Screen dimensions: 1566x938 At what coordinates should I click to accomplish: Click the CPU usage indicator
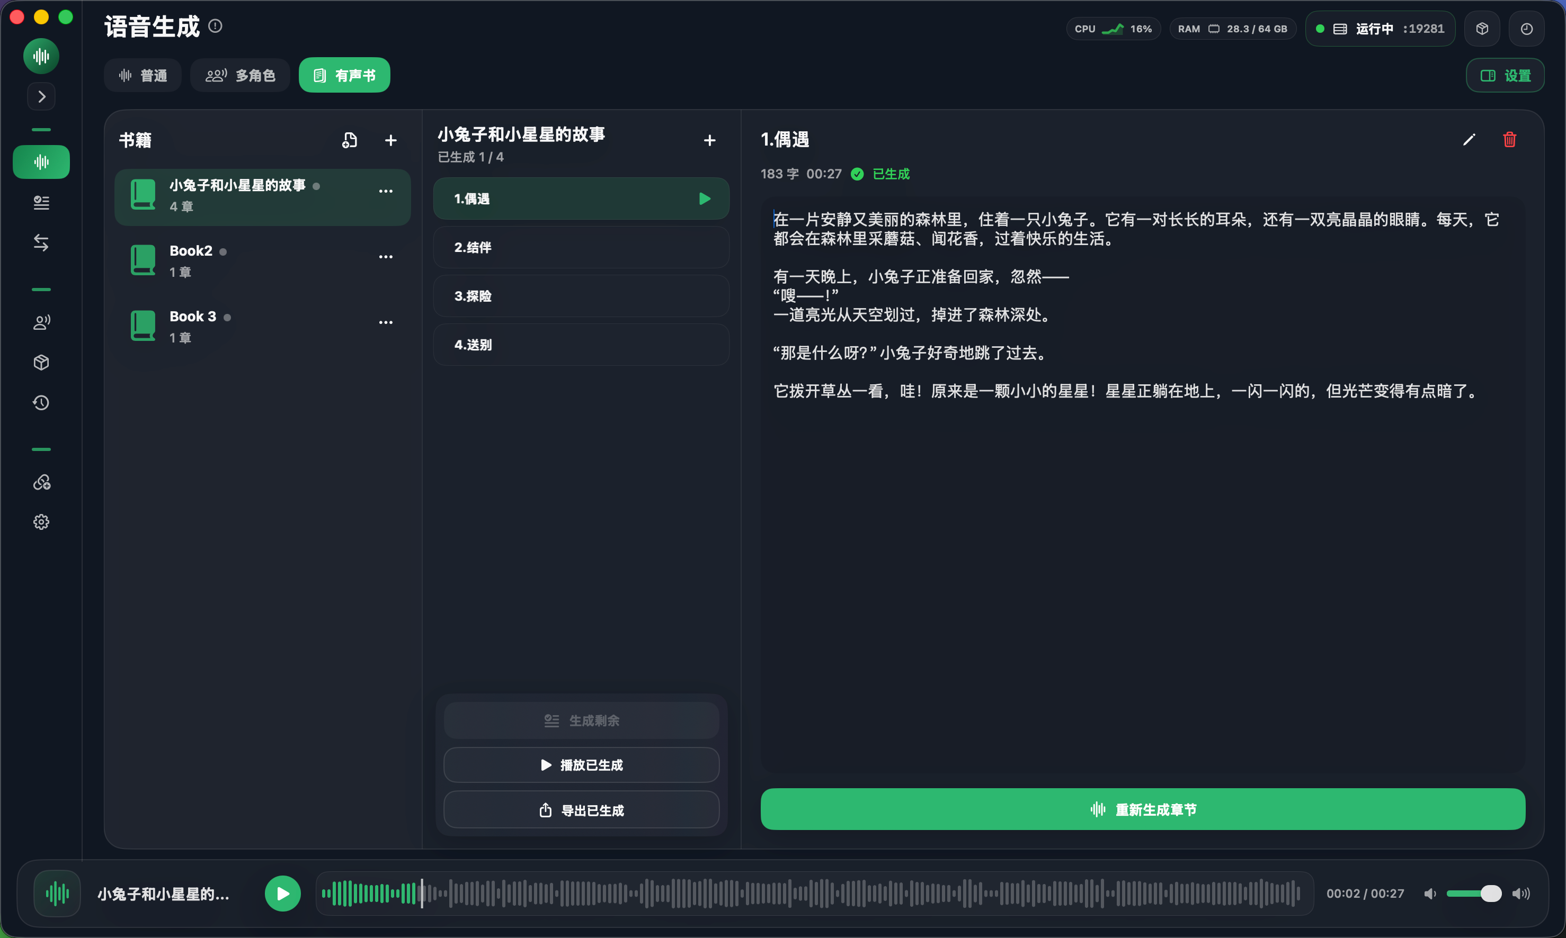tap(1113, 29)
